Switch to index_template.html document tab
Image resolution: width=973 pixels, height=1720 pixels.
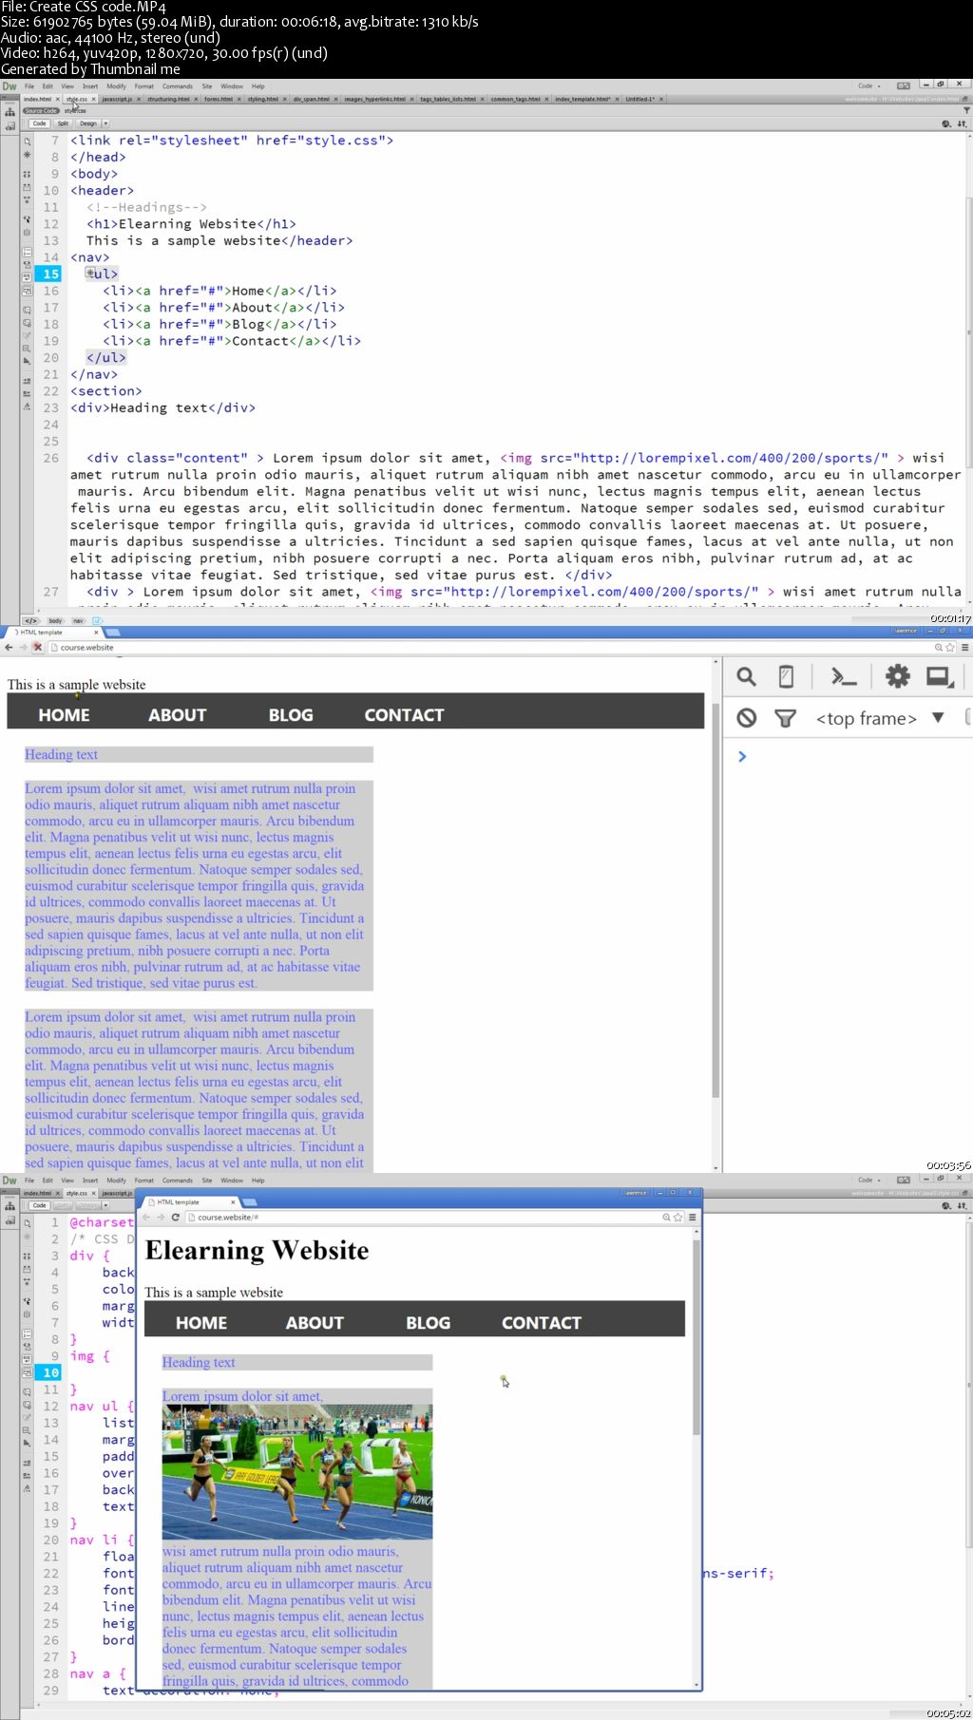tap(582, 99)
